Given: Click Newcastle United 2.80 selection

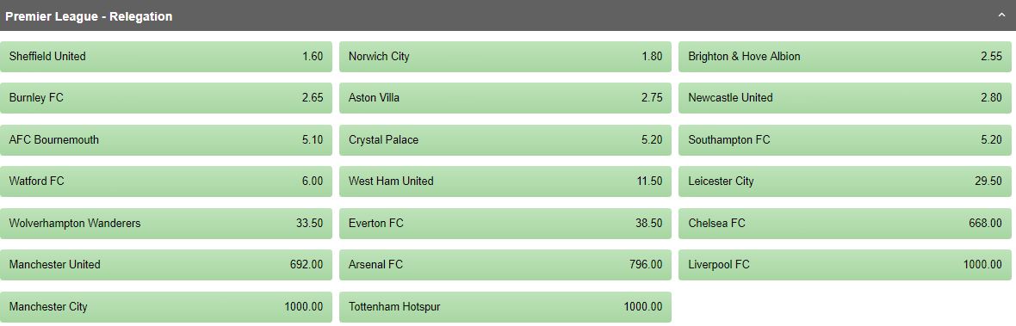Looking at the screenshot, I should tap(845, 98).
